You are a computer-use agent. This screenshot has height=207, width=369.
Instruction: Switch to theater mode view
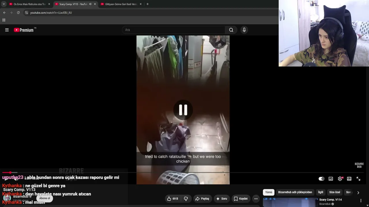point(349,179)
